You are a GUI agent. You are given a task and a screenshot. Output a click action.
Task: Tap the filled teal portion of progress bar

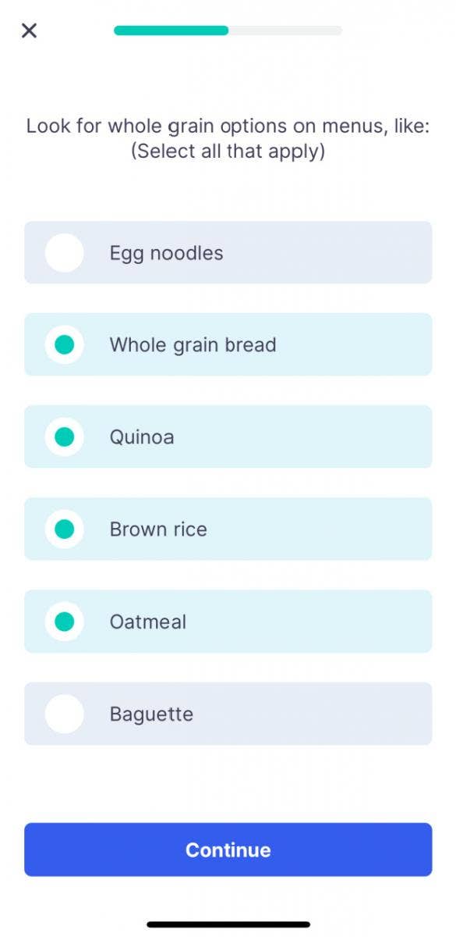pyautogui.click(x=171, y=30)
